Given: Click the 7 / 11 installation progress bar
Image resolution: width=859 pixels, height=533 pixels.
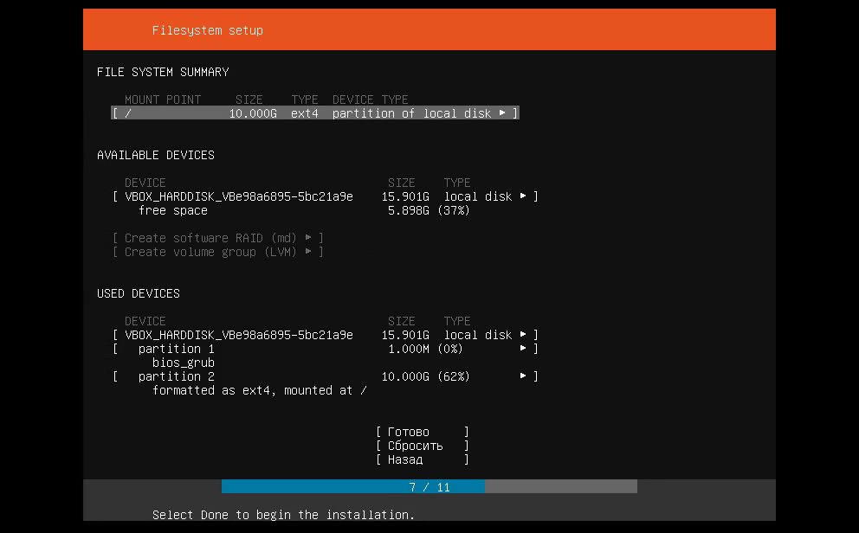Looking at the screenshot, I should point(429,487).
